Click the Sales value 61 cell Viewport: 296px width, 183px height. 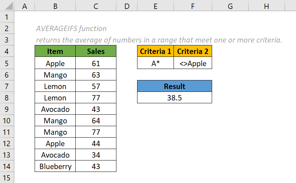[96, 63]
